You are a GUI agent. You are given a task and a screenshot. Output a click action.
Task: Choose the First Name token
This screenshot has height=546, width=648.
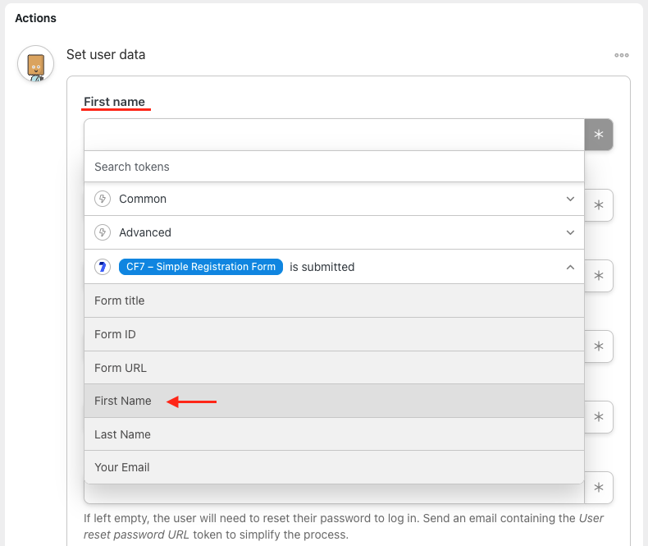pyautogui.click(x=334, y=401)
